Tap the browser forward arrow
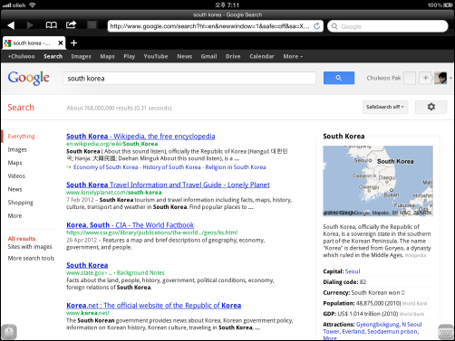 pyautogui.click(x=30, y=25)
